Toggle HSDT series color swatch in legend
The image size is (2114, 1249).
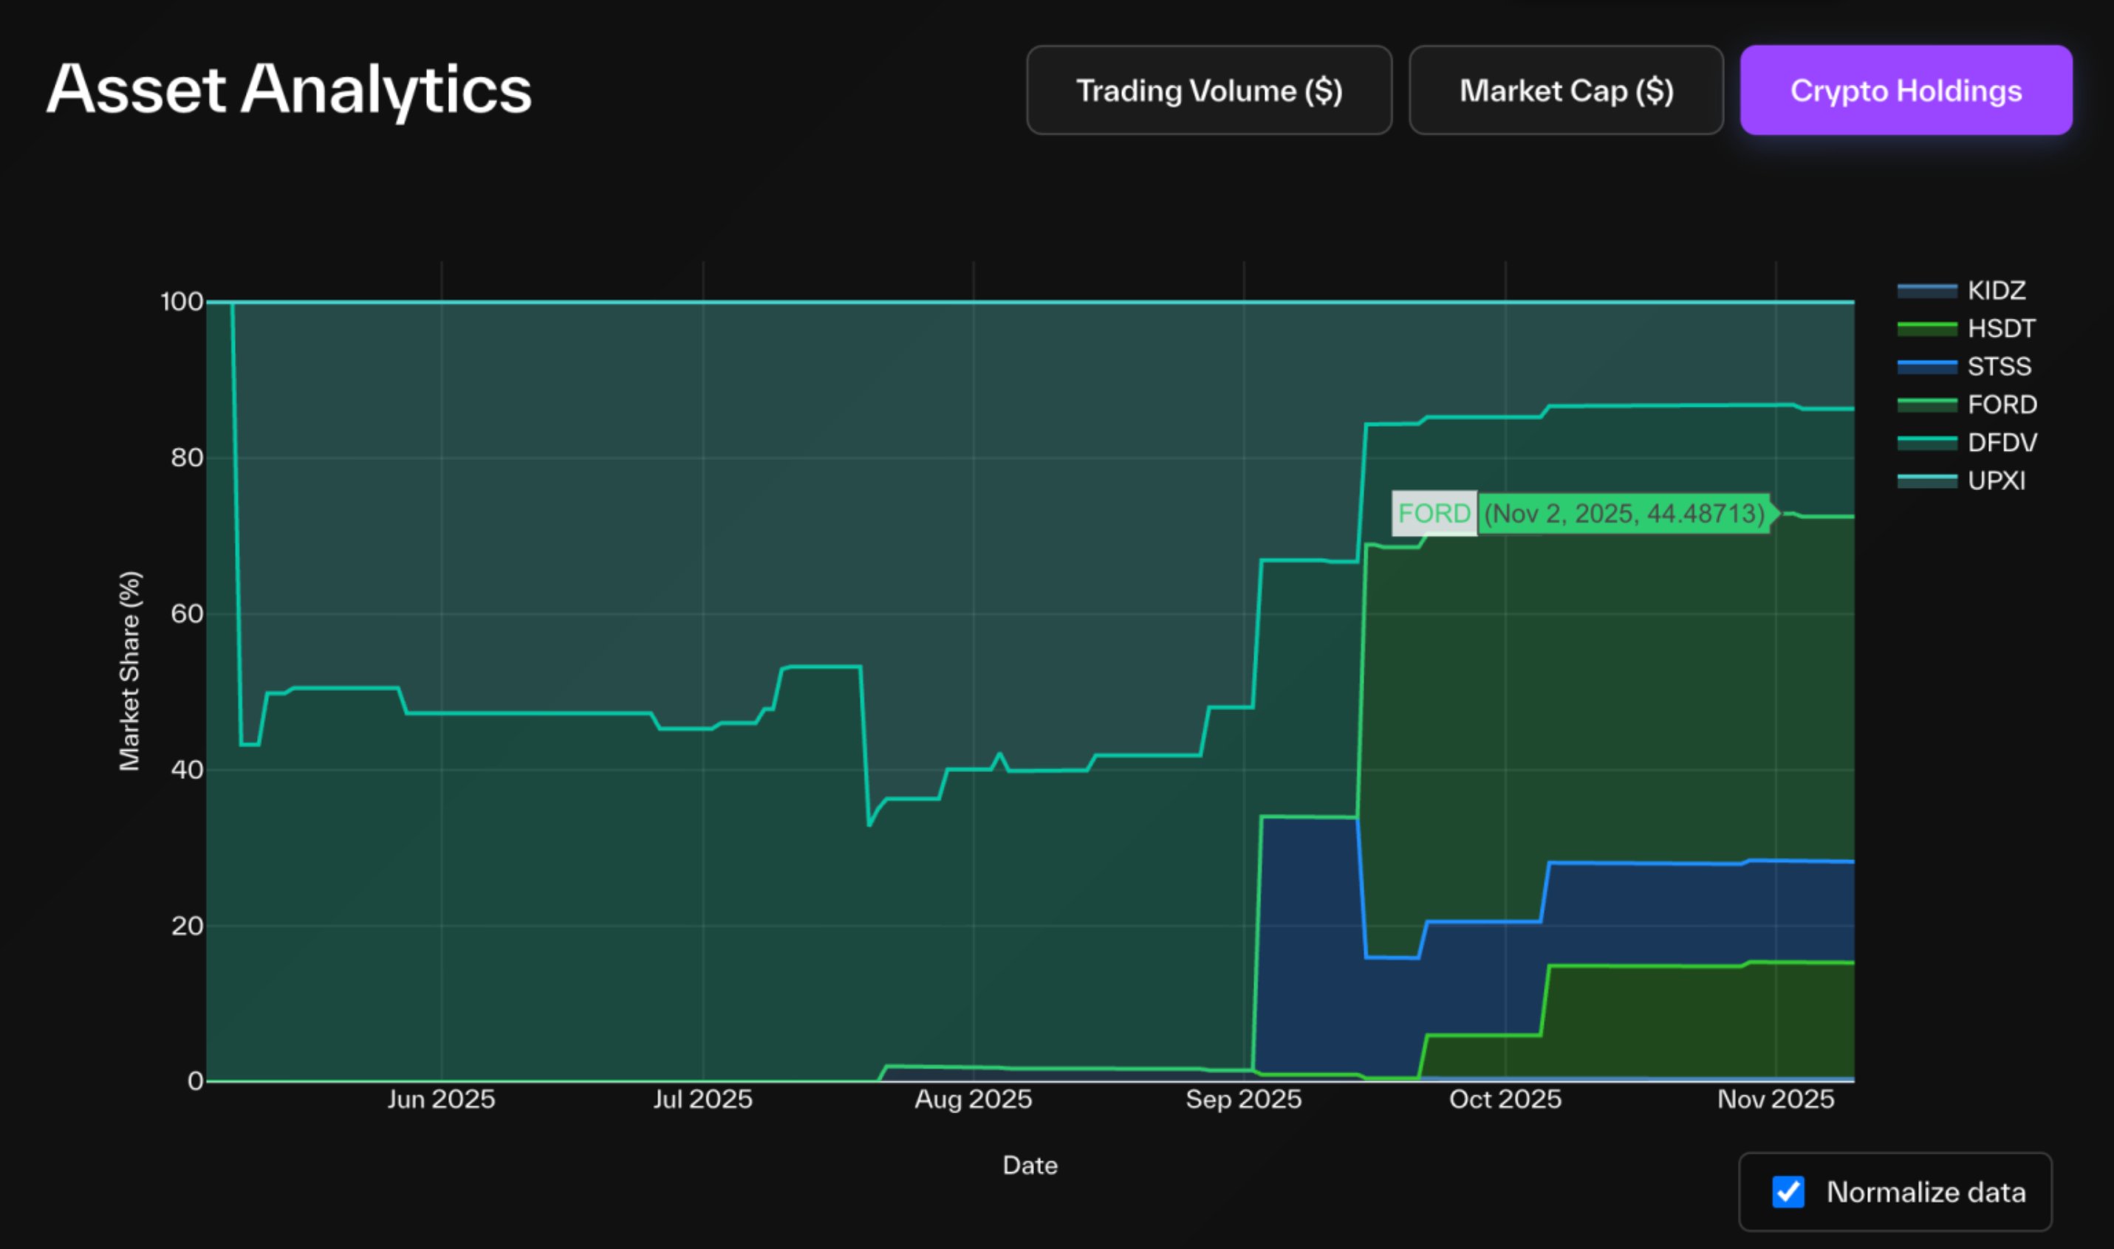pyautogui.click(x=1926, y=328)
